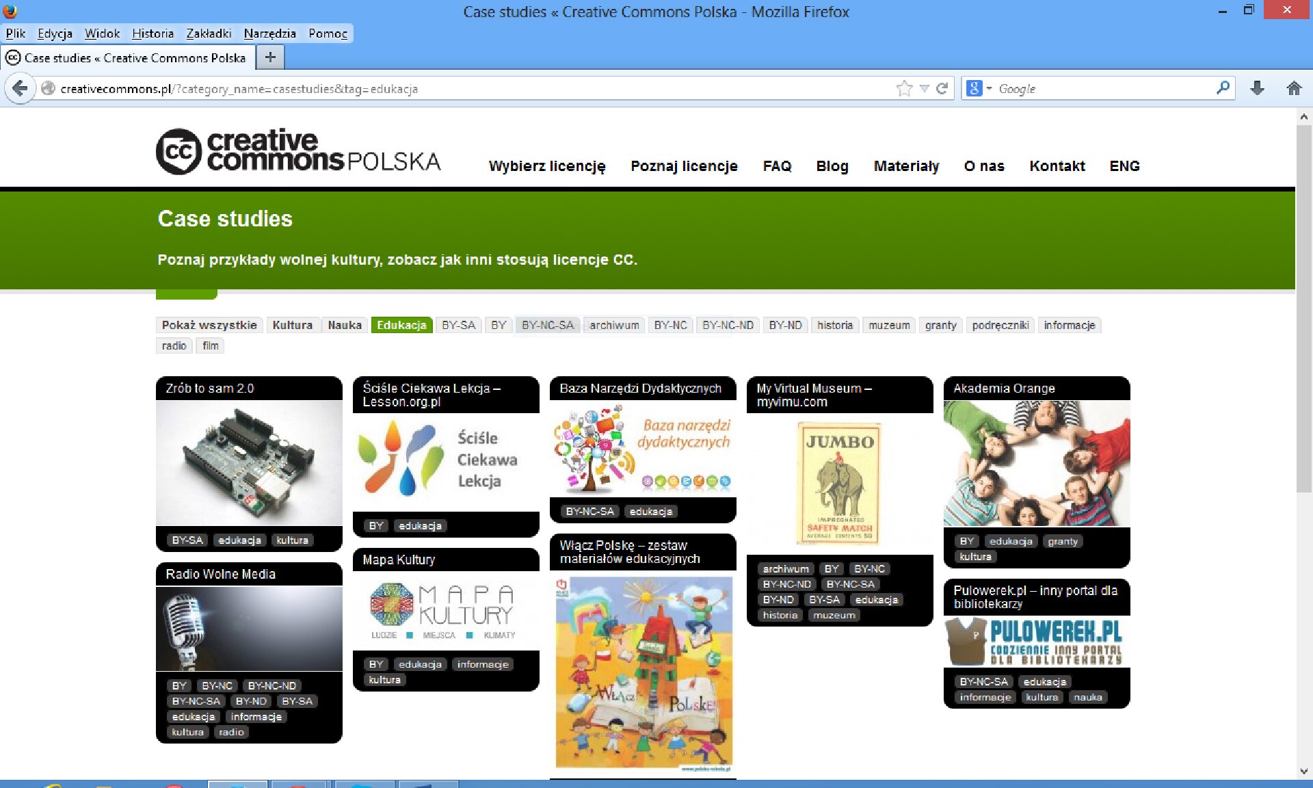The width and height of the screenshot is (1313, 788).
Task: Open the Blog link
Action: pos(832,166)
